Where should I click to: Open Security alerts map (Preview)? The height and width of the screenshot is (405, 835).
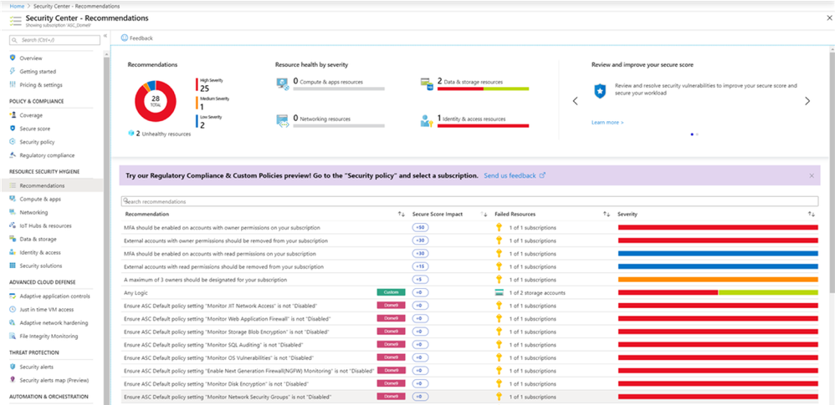point(54,379)
